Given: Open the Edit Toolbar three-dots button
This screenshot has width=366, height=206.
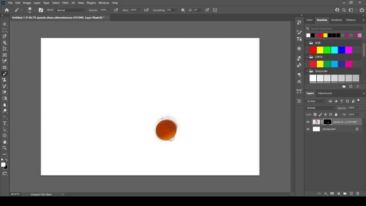Looking at the screenshot, I should pyautogui.click(x=5, y=154).
